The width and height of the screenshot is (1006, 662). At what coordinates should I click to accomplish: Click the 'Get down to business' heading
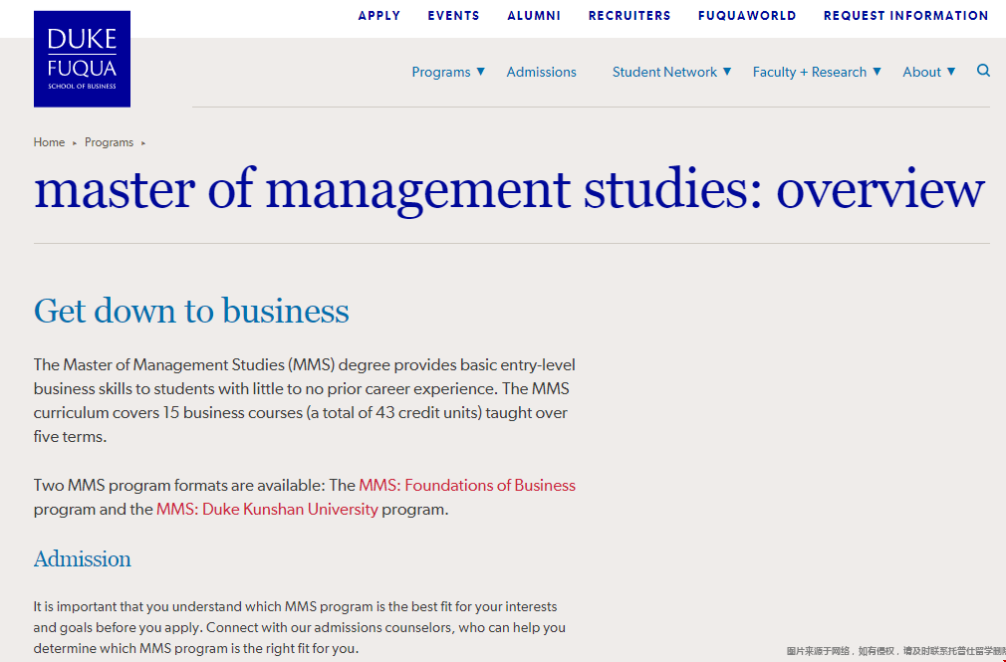click(x=191, y=312)
